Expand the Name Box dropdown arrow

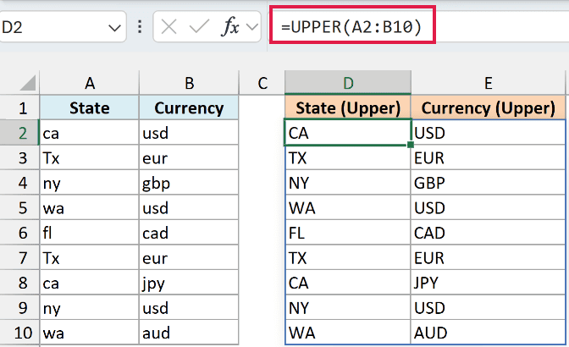[114, 28]
